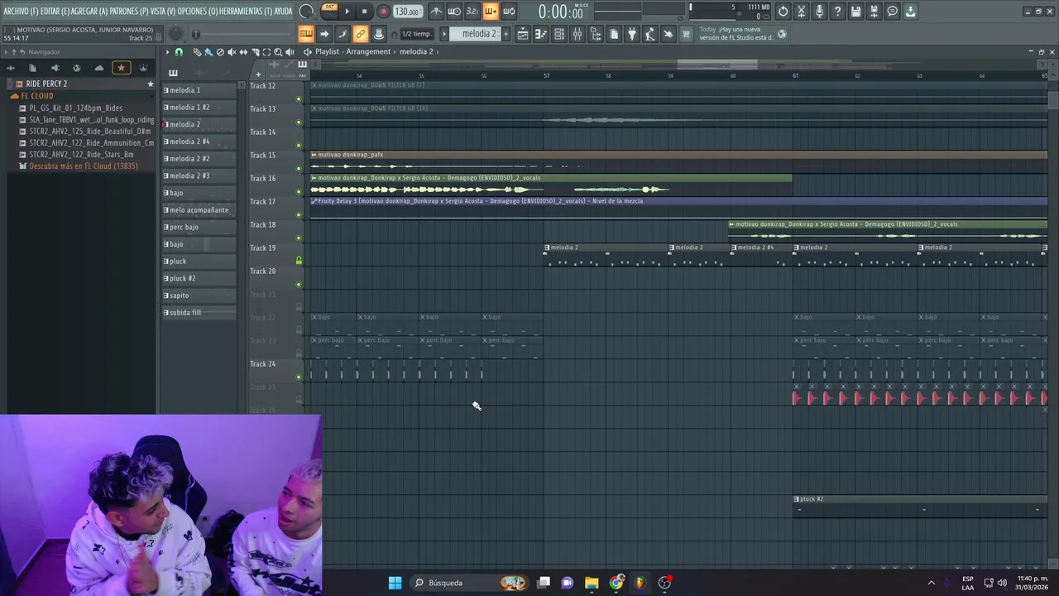Collapse the Navegador browser header arrow

click(6, 52)
